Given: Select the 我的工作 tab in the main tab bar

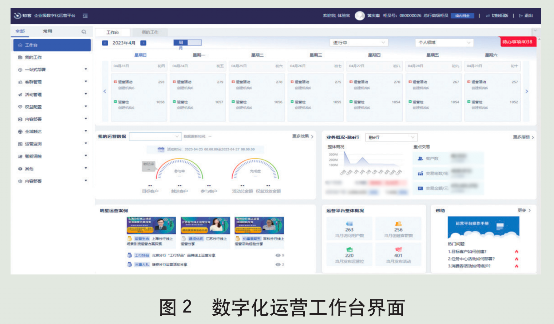Looking at the screenshot, I should tap(150, 32).
